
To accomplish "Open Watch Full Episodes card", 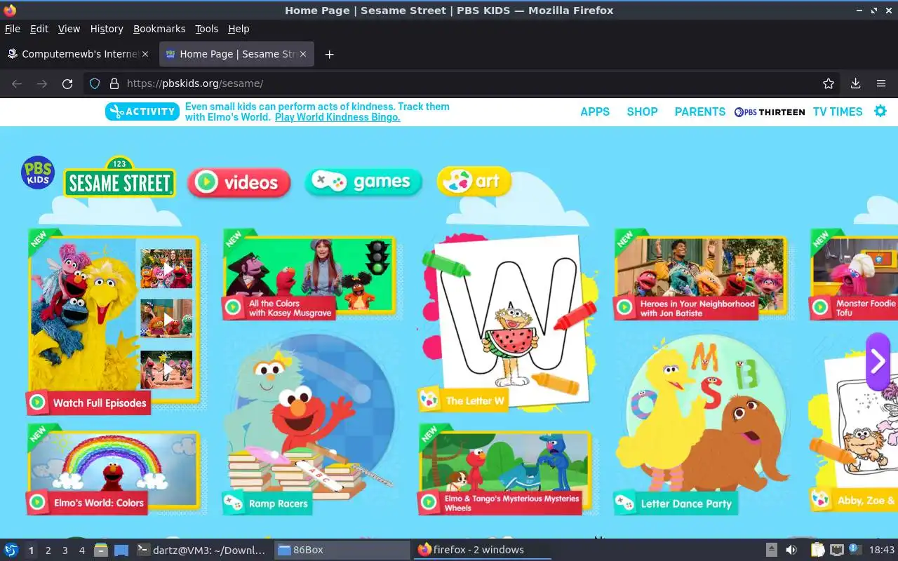I will pos(114,321).
